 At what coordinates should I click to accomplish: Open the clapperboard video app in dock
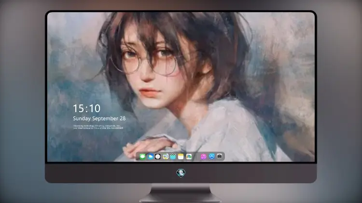173,157
